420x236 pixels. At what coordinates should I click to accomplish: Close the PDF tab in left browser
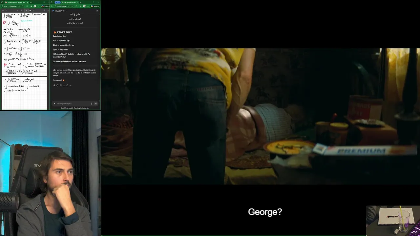click(27, 2)
